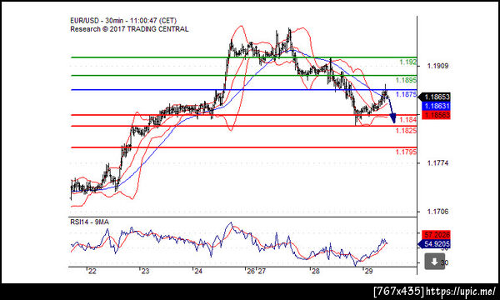
Task: Click the 1.18563 red price tag
Action: point(436,115)
